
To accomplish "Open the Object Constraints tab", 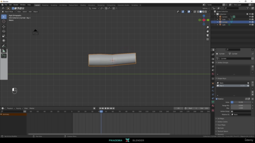I will 213,99.
